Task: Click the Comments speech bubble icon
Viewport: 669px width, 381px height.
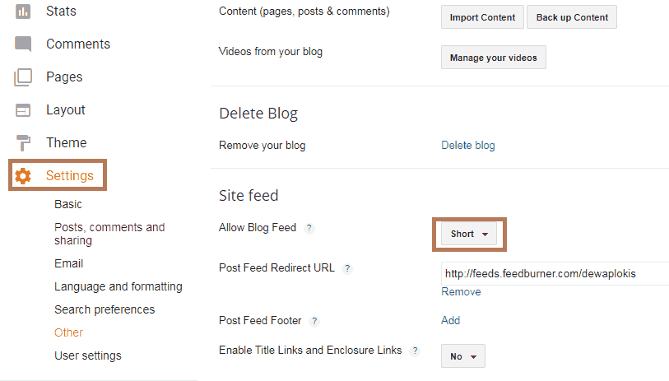Action: pyautogui.click(x=23, y=44)
